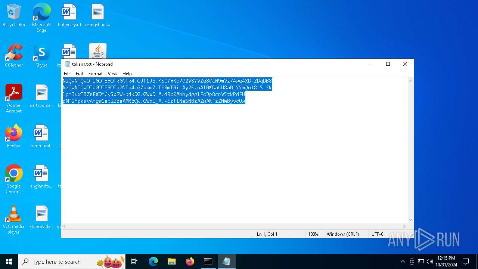Launch Firefox from the taskbar
The height and width of the screenshot is (269, 478).
[190, 262]
